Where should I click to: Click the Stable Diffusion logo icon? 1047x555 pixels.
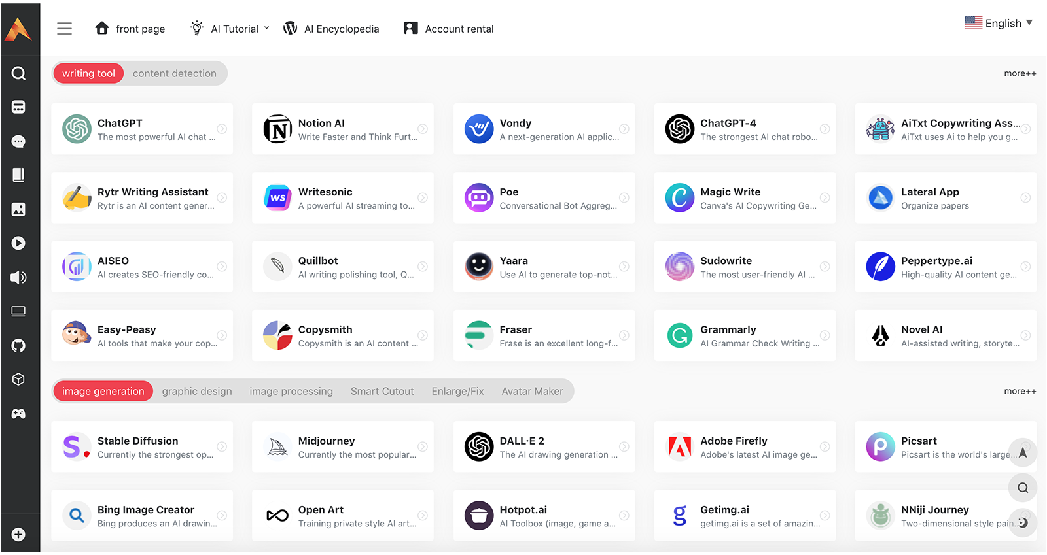(77, 447)
